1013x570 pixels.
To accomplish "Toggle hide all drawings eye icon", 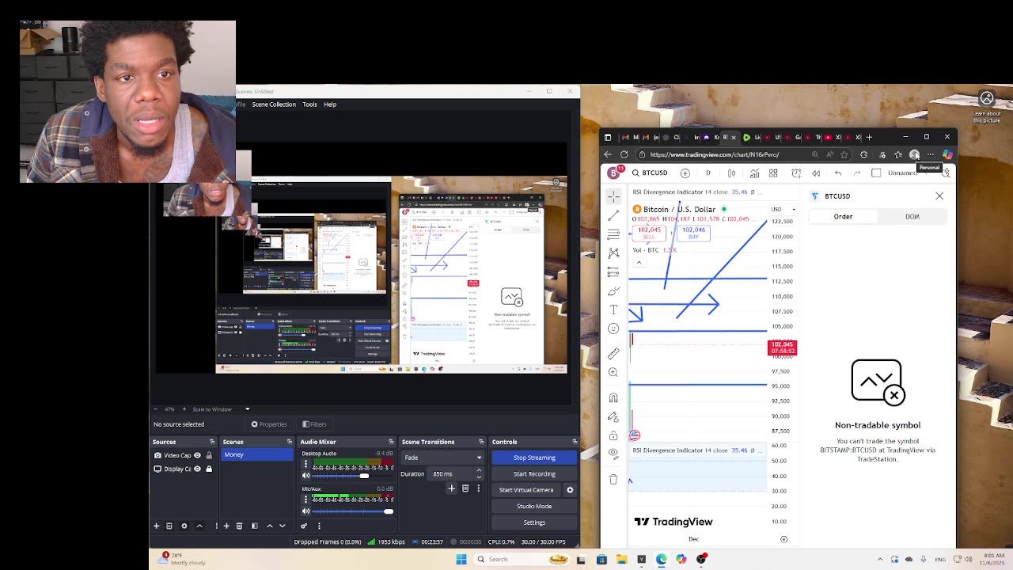I will 613,454.
